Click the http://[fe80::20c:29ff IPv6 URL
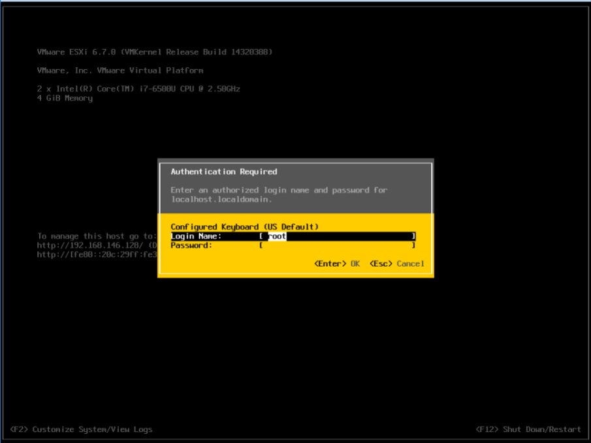591x443 pixels. pyautogui.click(x=97, y=254)
